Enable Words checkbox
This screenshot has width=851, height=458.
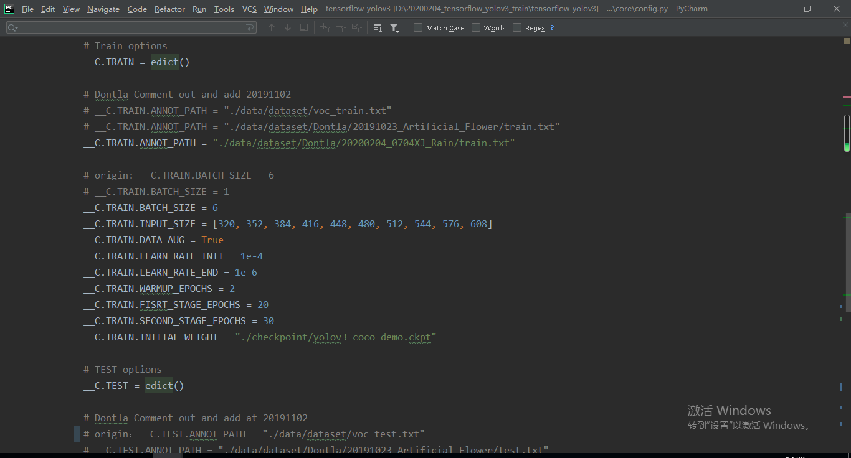476,28
